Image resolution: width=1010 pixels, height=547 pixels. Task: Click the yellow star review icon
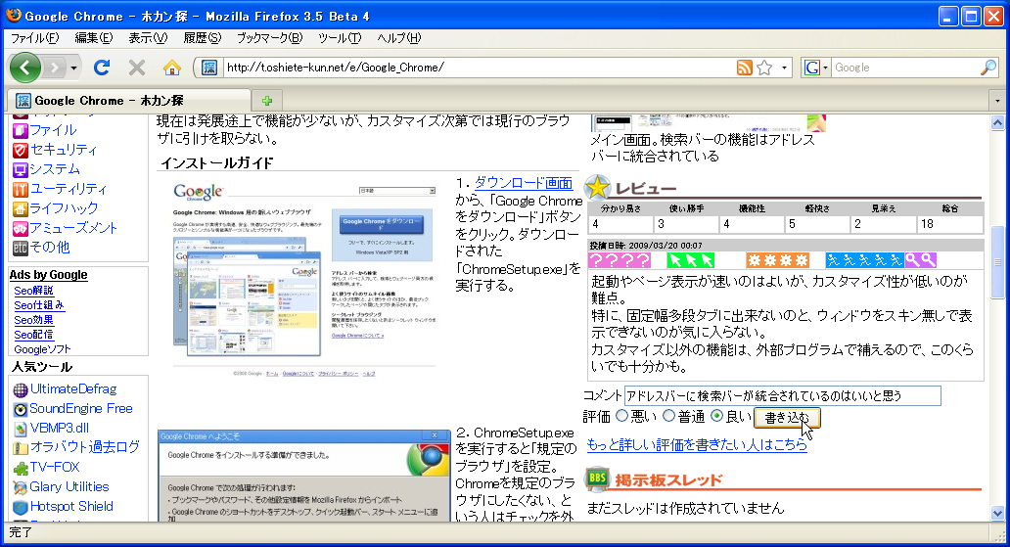(x=597, y=188)
